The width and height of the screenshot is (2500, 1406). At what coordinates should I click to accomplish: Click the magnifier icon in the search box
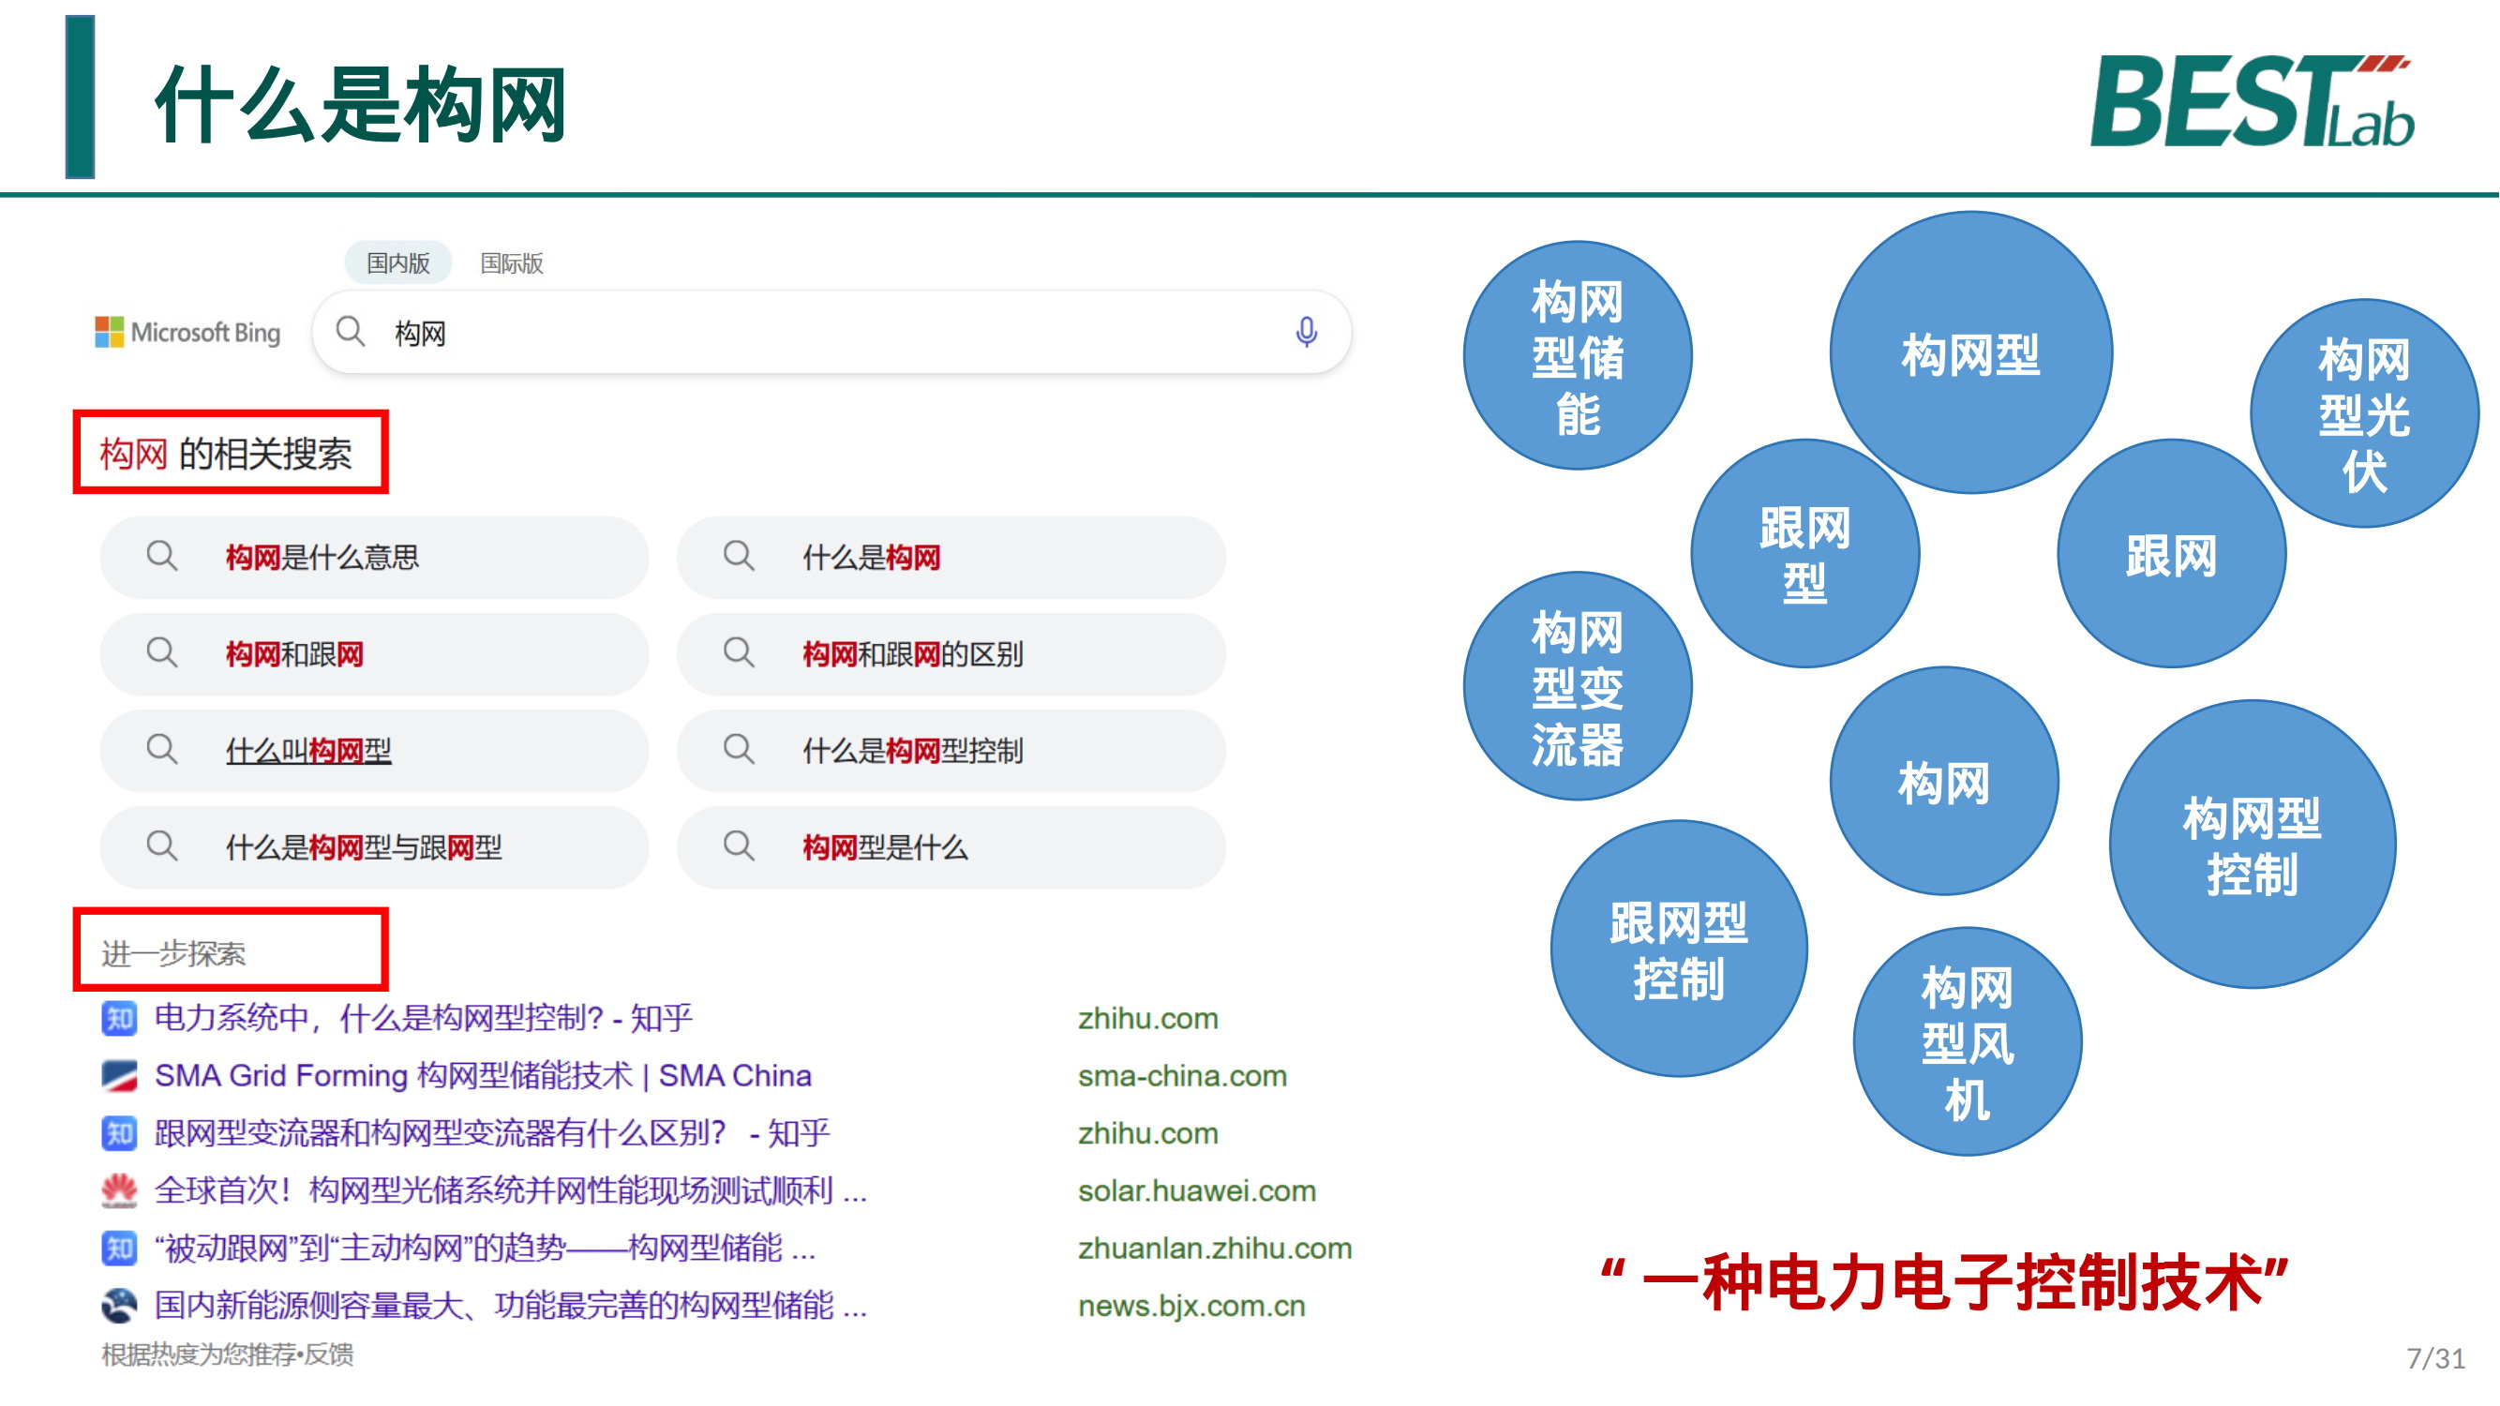pyautogui.click(x=351, y=333)
